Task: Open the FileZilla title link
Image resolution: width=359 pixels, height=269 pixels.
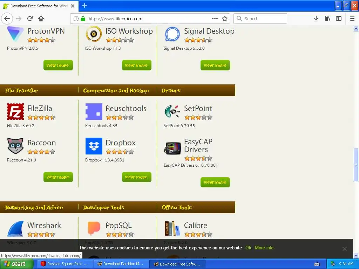Action: [40, 109]
